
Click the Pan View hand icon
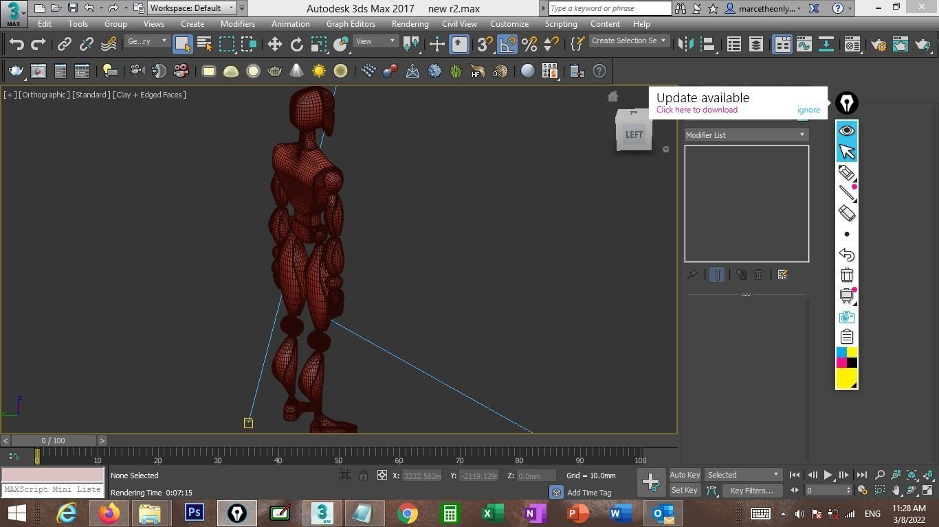[x=896, y=490]
